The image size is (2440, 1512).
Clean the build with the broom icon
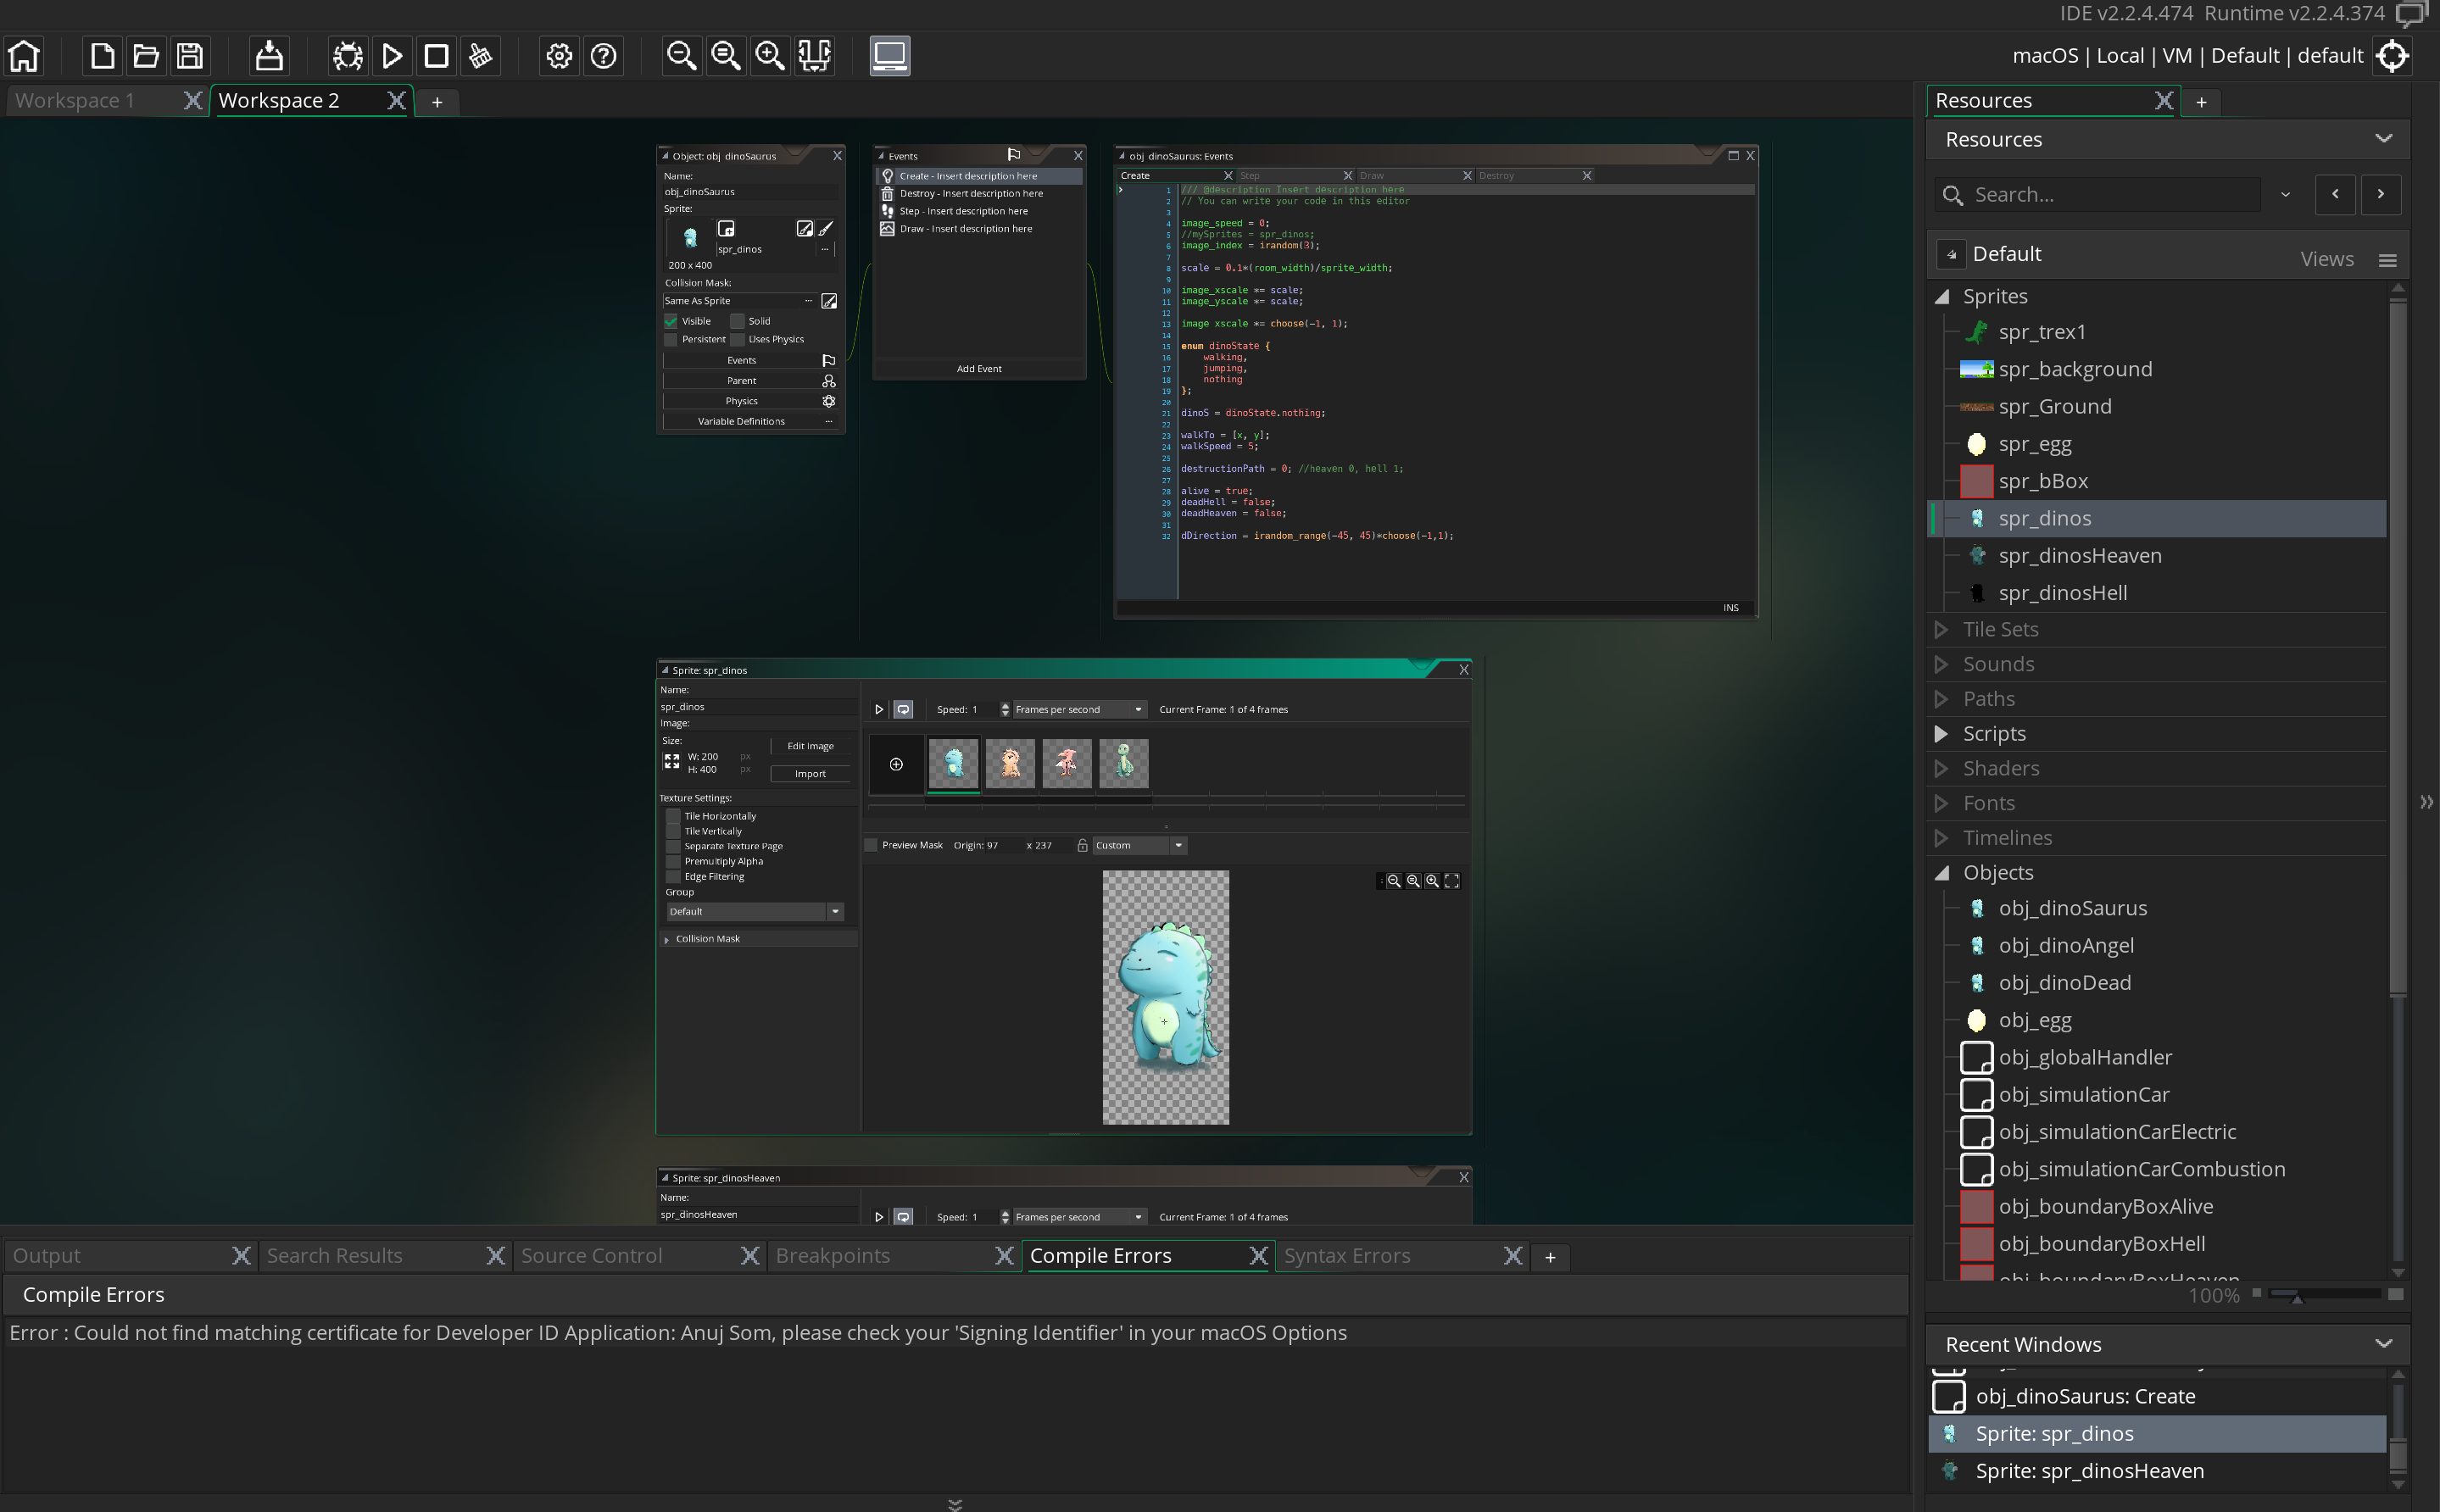tap(480, 56)
